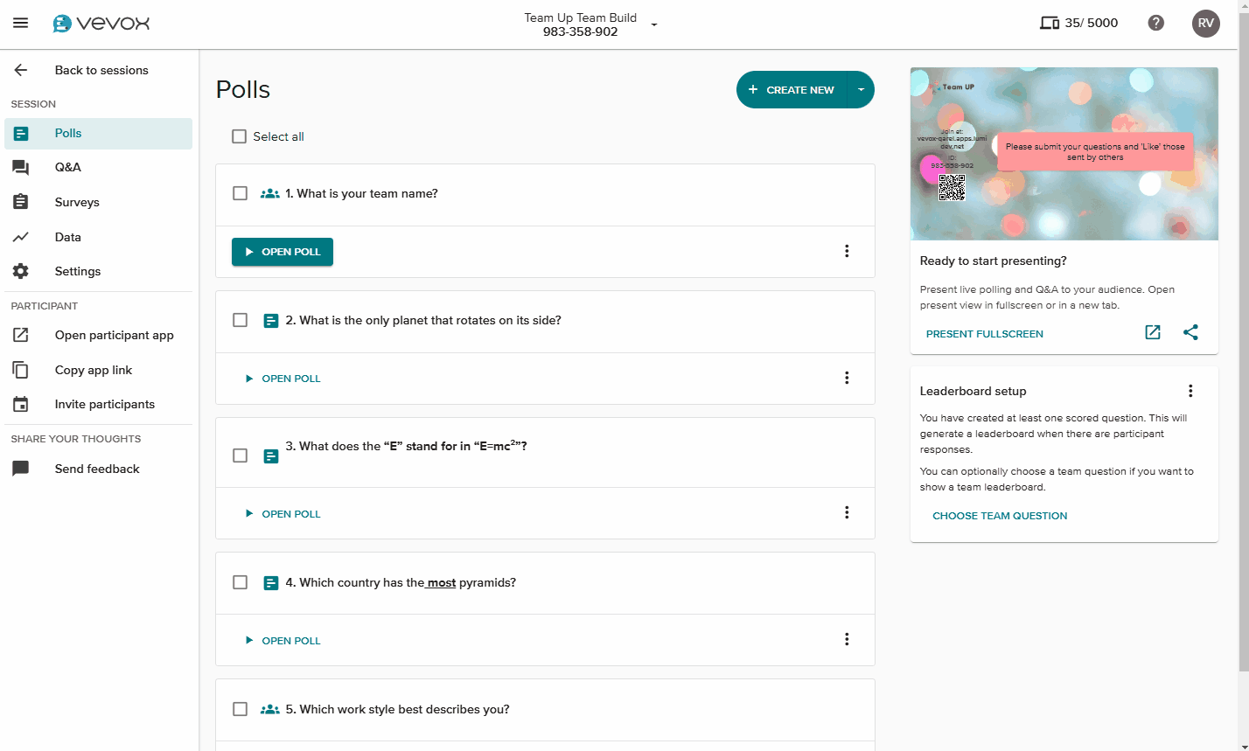The width and height of the screenshot is (1249, 751).
Task: Open poll for the pyramids question
Action: pyautogui.click(x=283, y=641)
